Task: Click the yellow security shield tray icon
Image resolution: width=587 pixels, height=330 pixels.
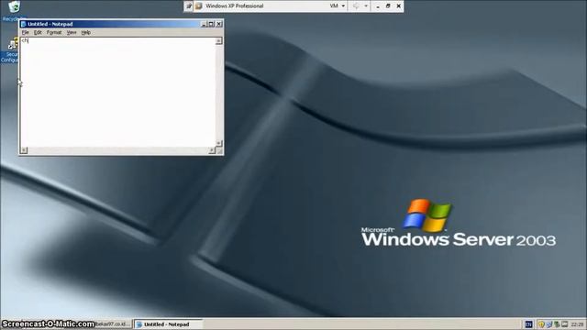Action: [541, 324]
